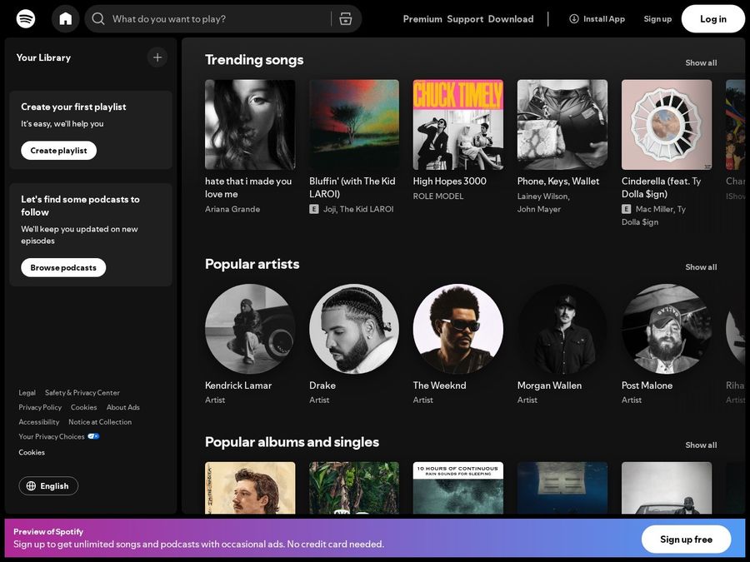Click Create playlist button
This screenshot has height=562, width=750.
pos(59,151)
